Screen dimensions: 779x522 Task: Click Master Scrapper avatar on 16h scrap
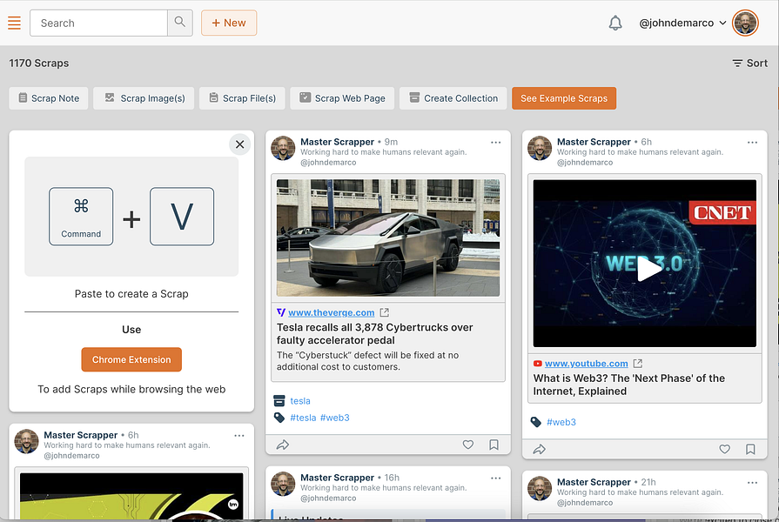283,485
